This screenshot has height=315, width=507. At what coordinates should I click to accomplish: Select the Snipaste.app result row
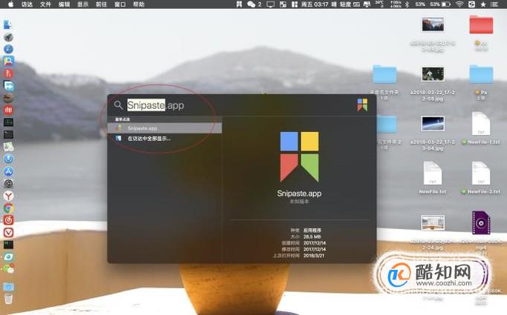(165, 128)
